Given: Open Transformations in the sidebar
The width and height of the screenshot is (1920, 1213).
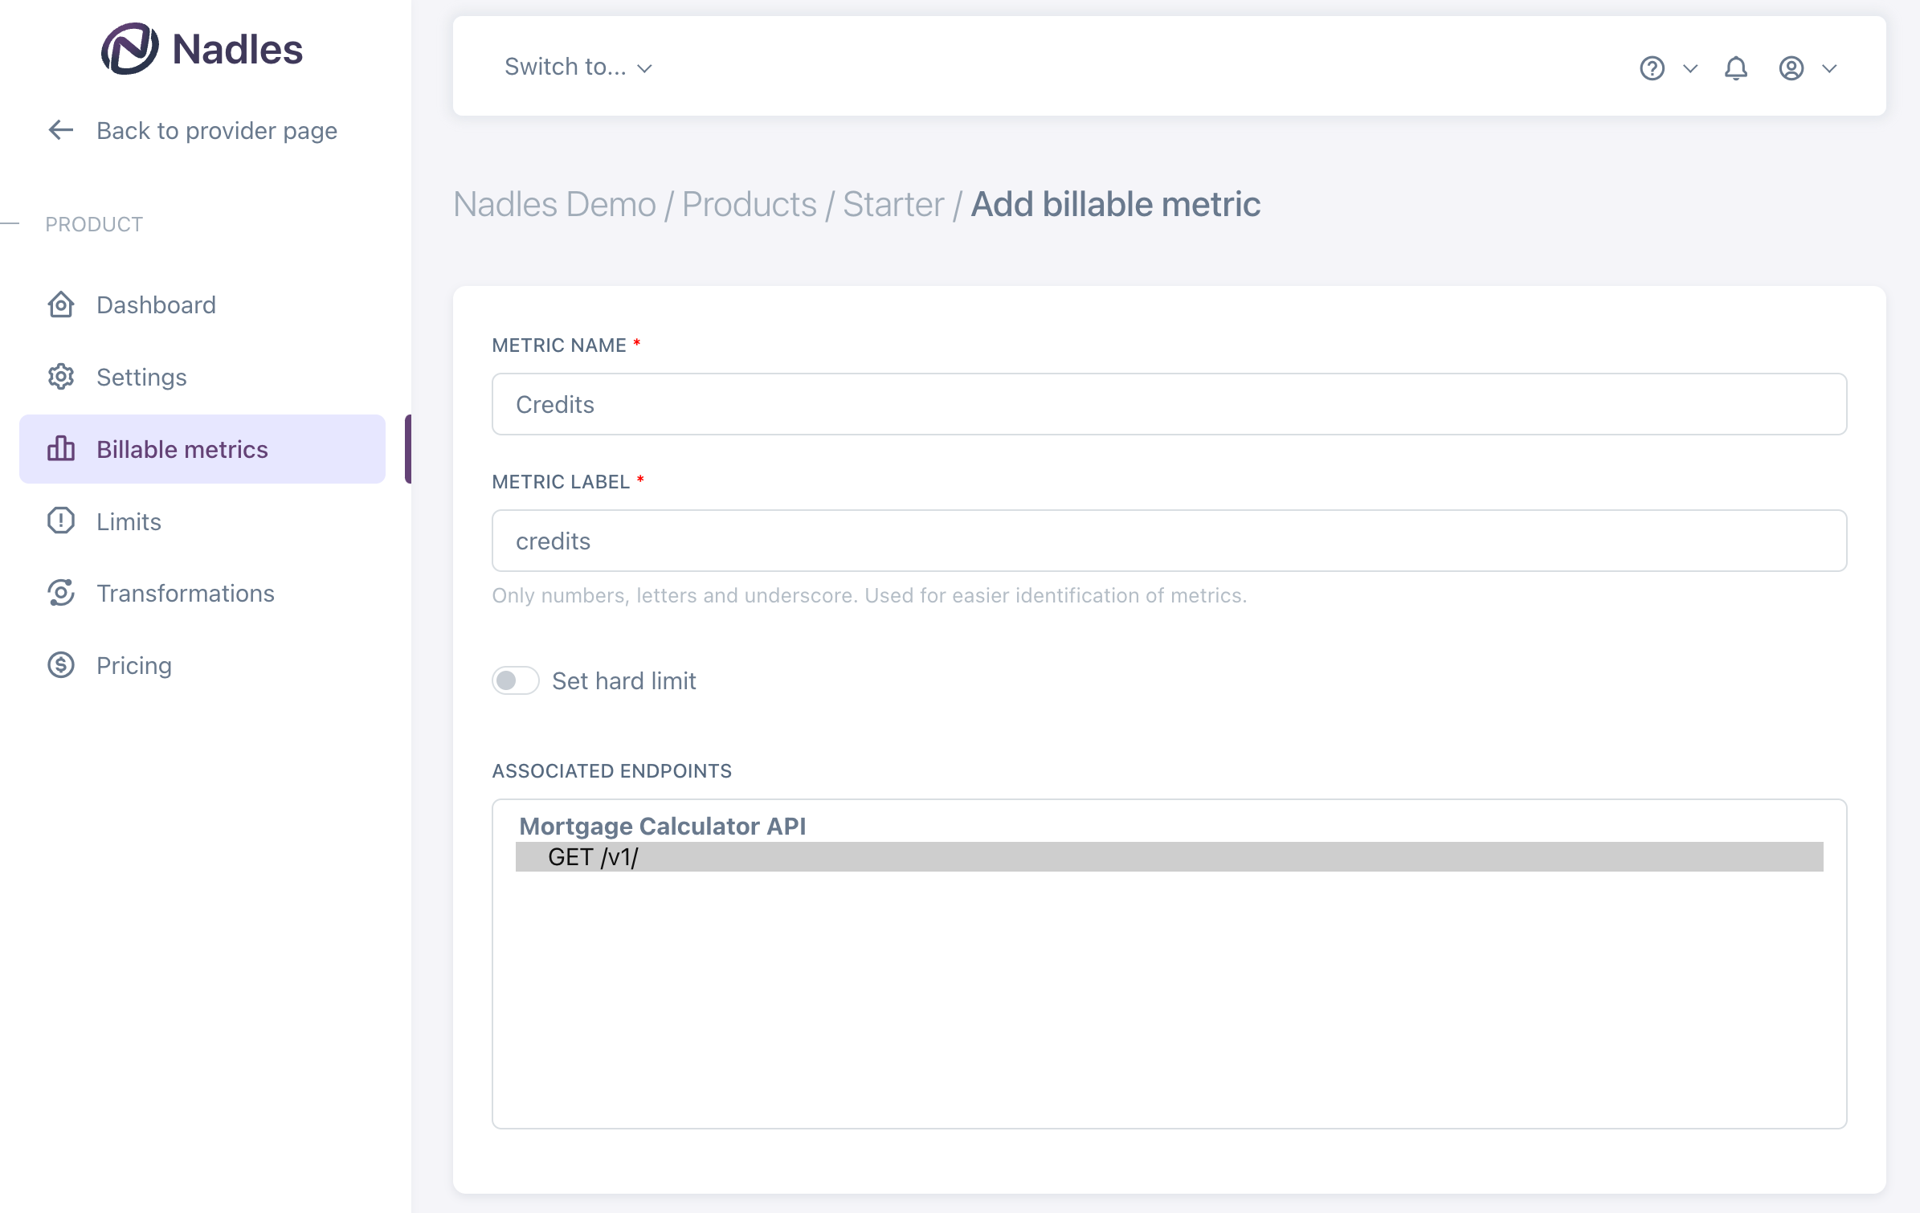Looking at the screenshot, I should 186,593.
